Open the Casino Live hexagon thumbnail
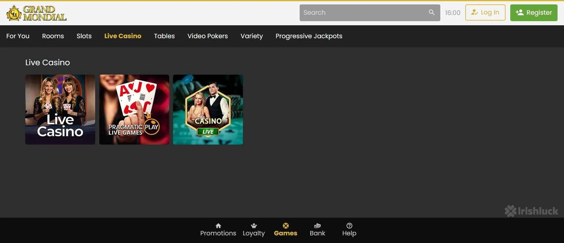This screenshot has height=243, width=564. (x=208, y=110)
